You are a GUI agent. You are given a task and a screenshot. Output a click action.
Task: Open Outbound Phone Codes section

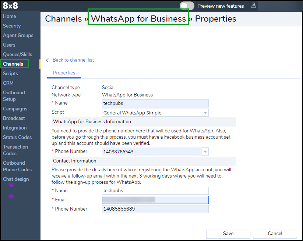(17, 166)
